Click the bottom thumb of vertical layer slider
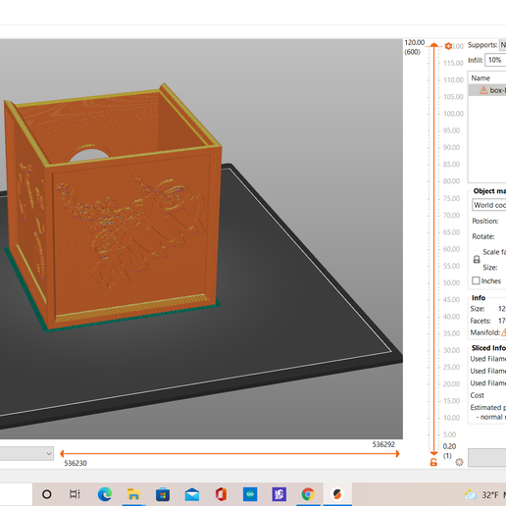 (x=433, y=453)
